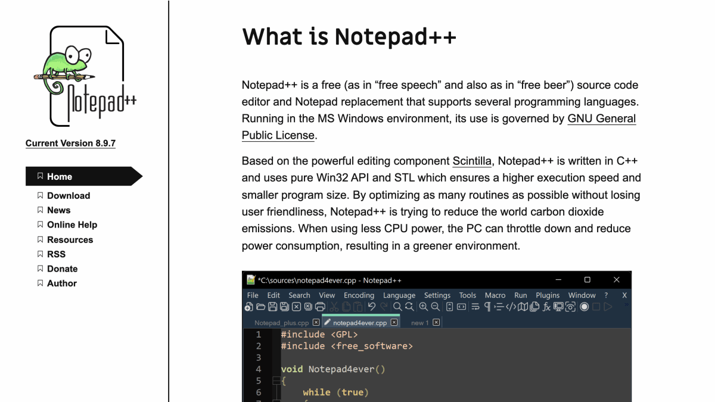Viewport: 715px width, 402px height.
Task: Open the Tools menu
Action: pos(468,295)
